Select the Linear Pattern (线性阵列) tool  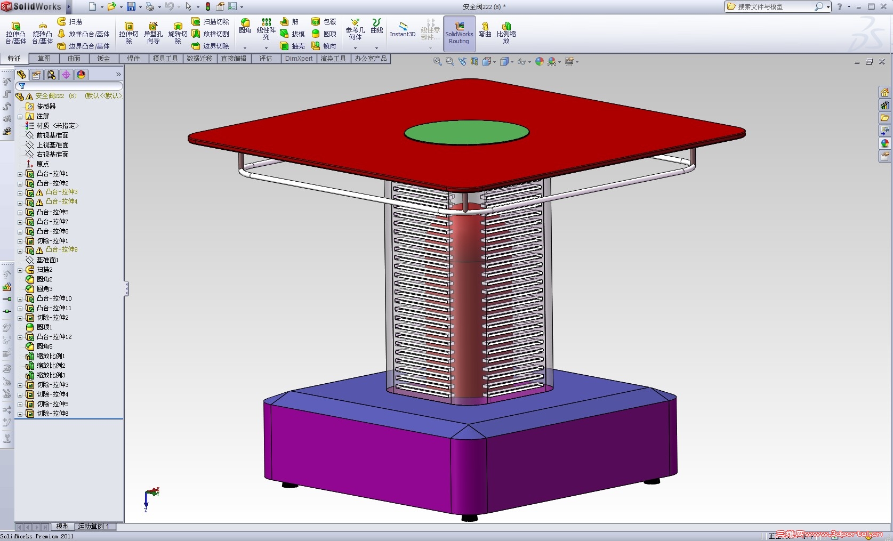pyautogui.click(x=266, y=29)
